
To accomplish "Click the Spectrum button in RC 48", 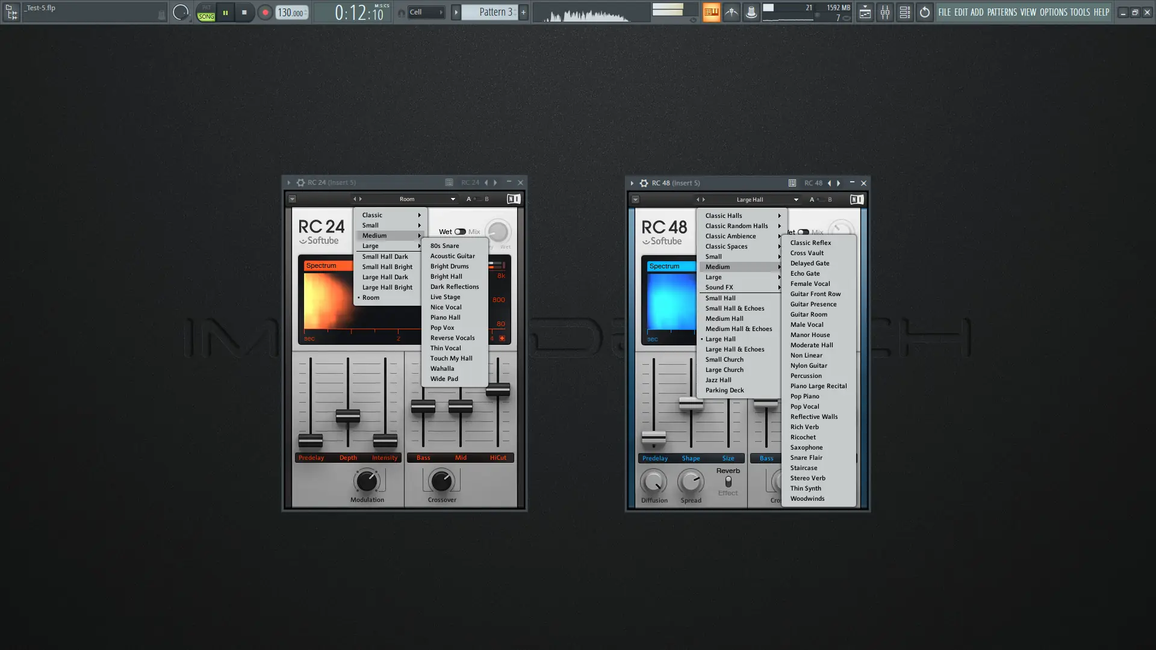I will pos(664,266).
